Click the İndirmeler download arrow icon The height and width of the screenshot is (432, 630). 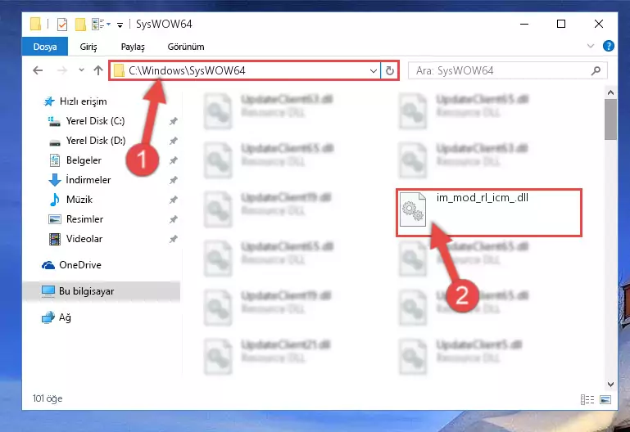click(x=55, y=180)
